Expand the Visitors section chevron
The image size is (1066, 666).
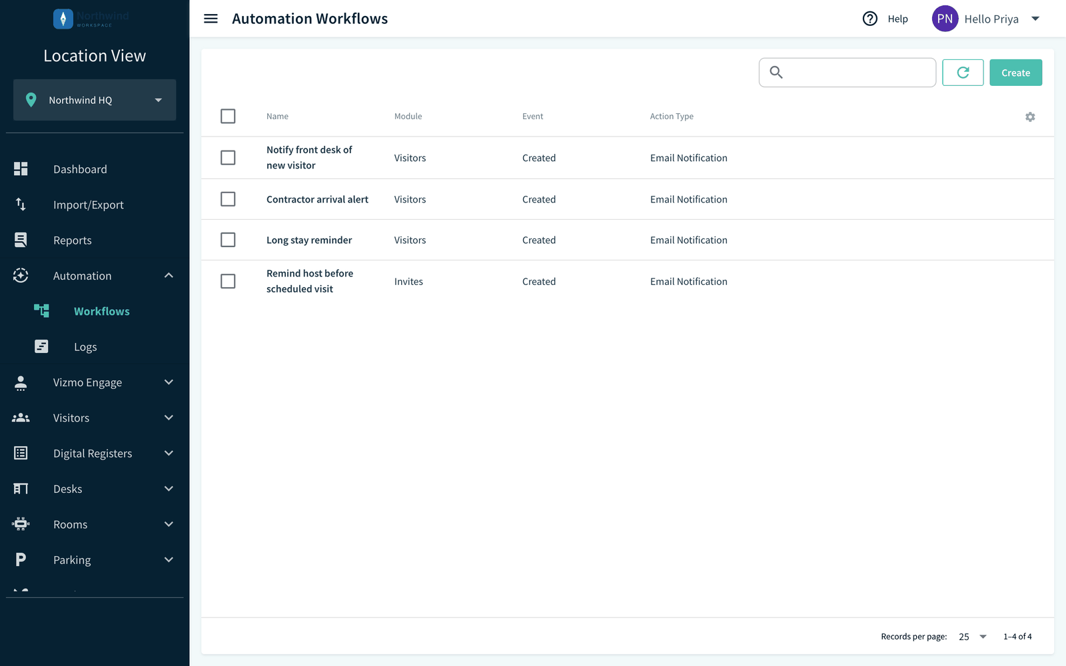coord(169,418)
